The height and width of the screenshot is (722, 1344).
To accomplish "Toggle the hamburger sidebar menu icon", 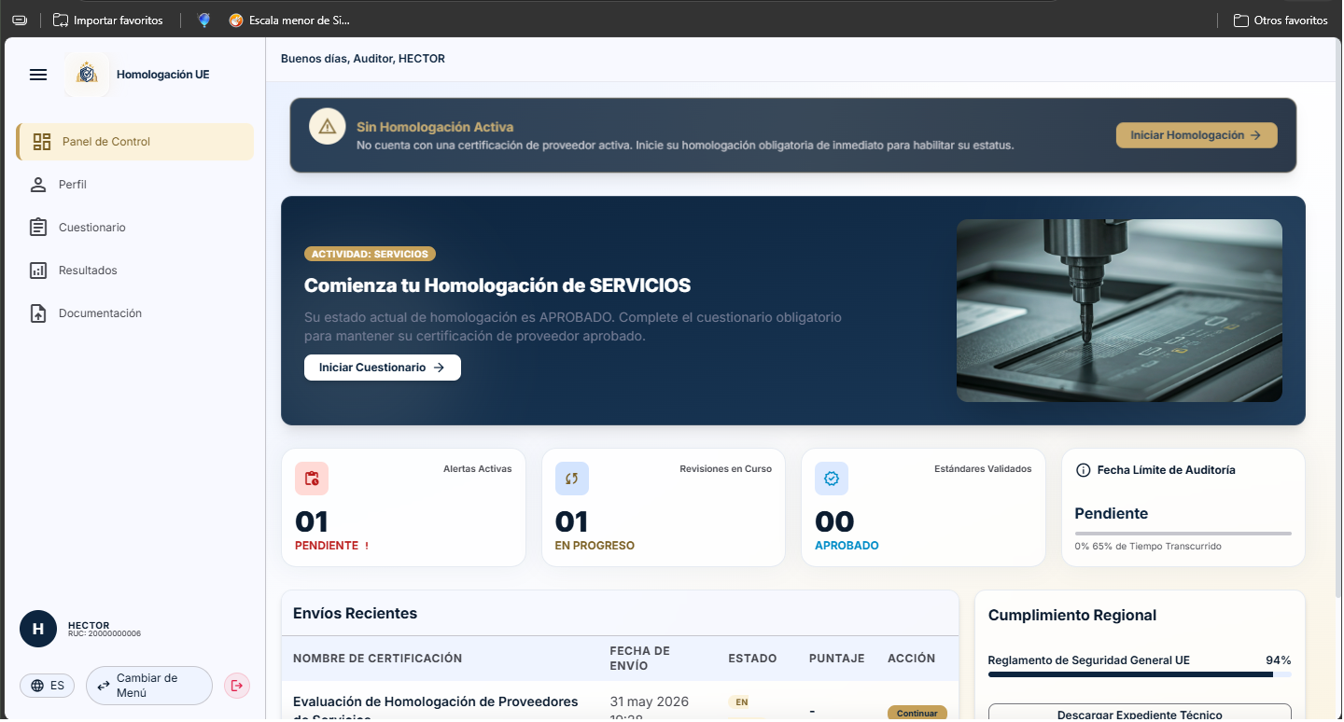I will (x=38, y=75).
